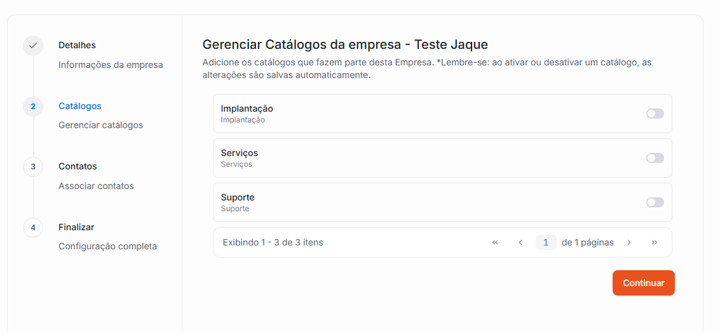720x333 pixels.
Task: Select the Catálogos step label
Action: (80, 106)
